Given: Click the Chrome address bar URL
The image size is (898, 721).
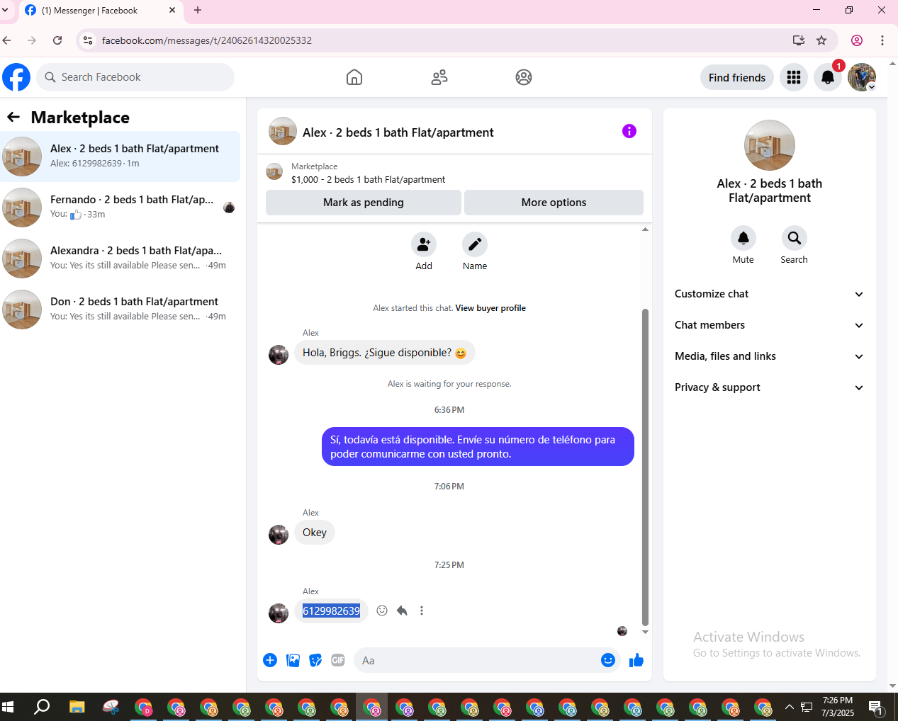Looking at the screenshot, I should coord(207,40).
